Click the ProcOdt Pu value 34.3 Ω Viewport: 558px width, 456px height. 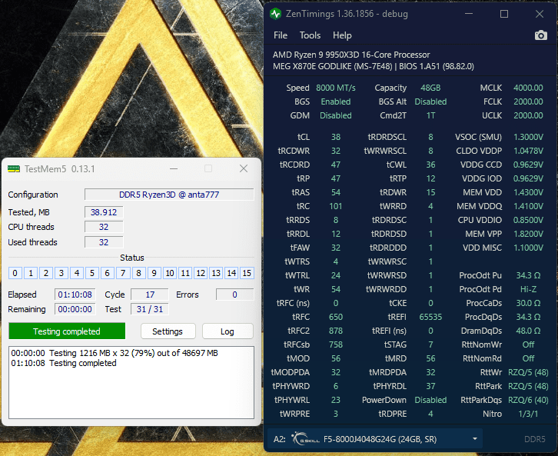click(x=528, y=275)
